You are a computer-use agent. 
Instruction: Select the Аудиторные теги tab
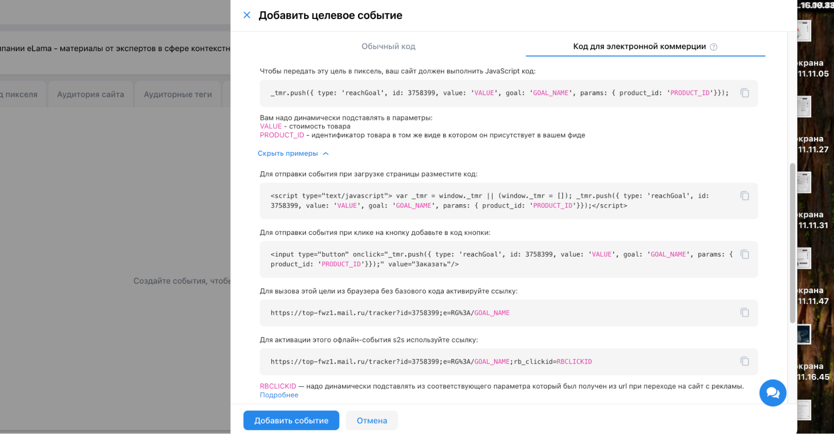pyautogui.click(x=178, y=94)
